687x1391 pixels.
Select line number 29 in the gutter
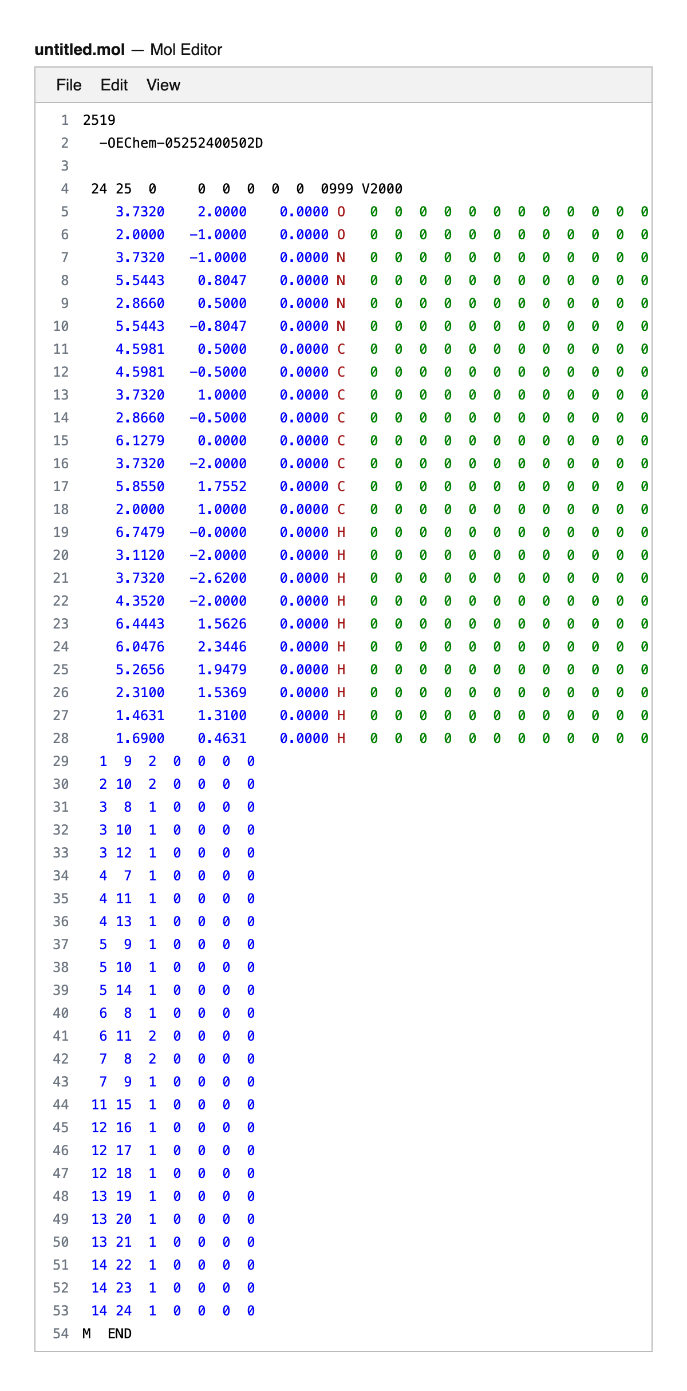click(61, 761)
